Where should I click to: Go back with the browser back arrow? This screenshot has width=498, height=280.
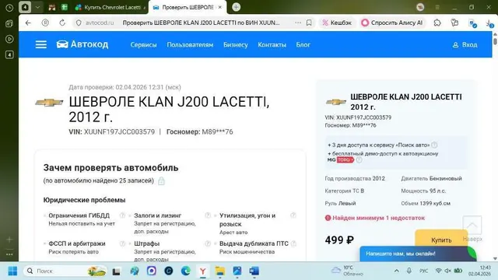tap(28, 23)
